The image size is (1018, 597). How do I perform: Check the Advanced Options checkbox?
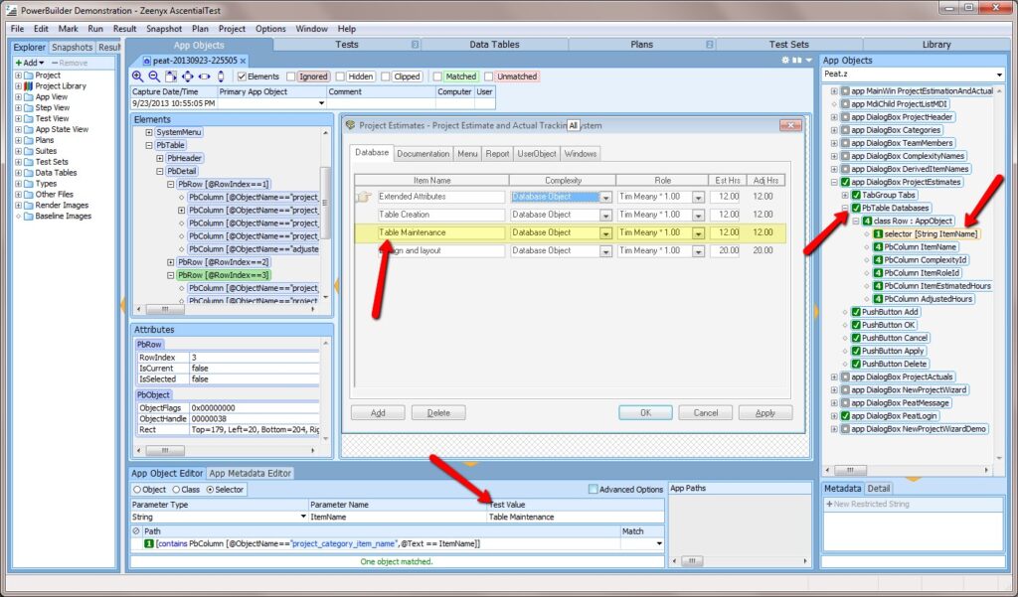[594, 489]
